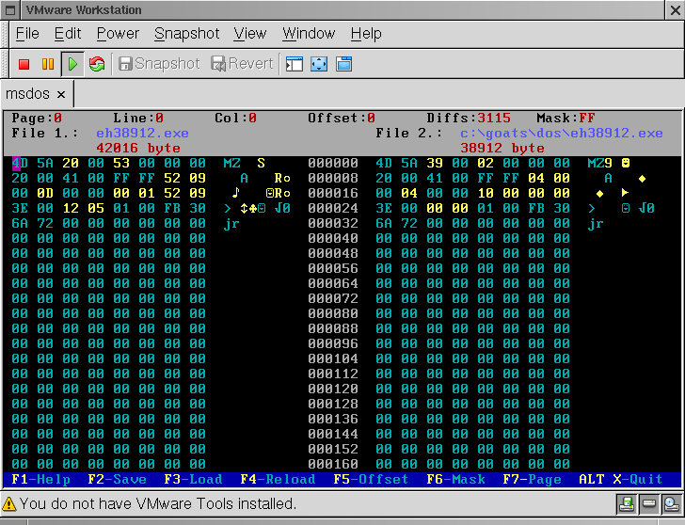Open the Edit menu
Screen dimensions: 685x525
(68, 34)
